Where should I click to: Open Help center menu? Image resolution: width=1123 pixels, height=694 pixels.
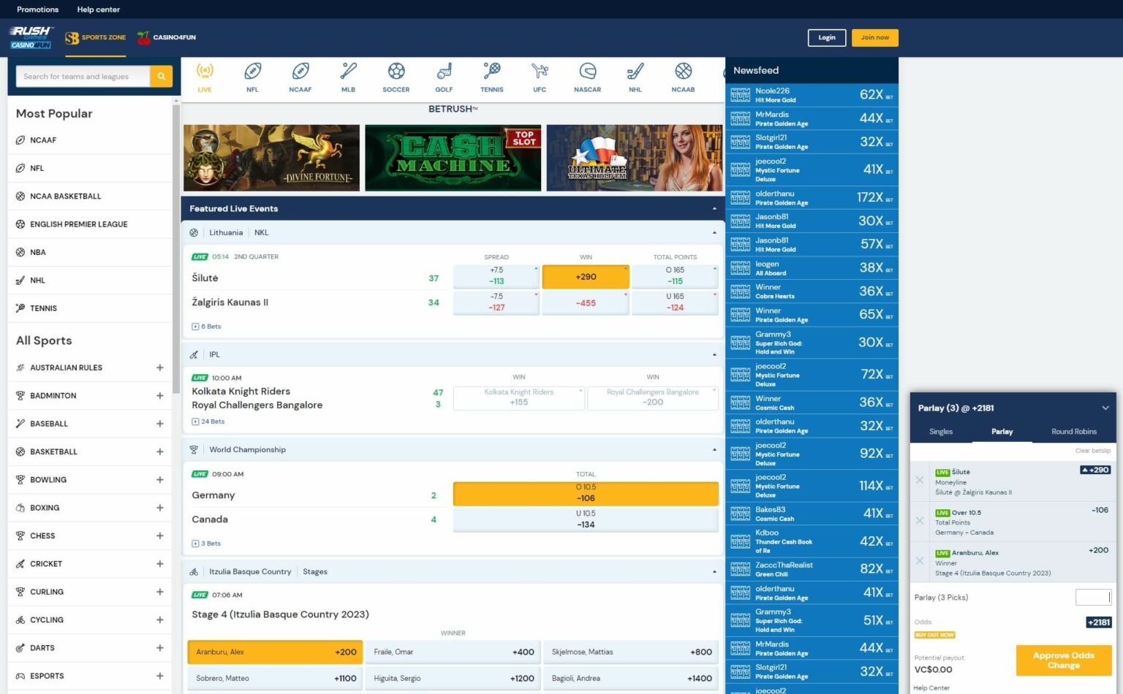click(98, 9)
